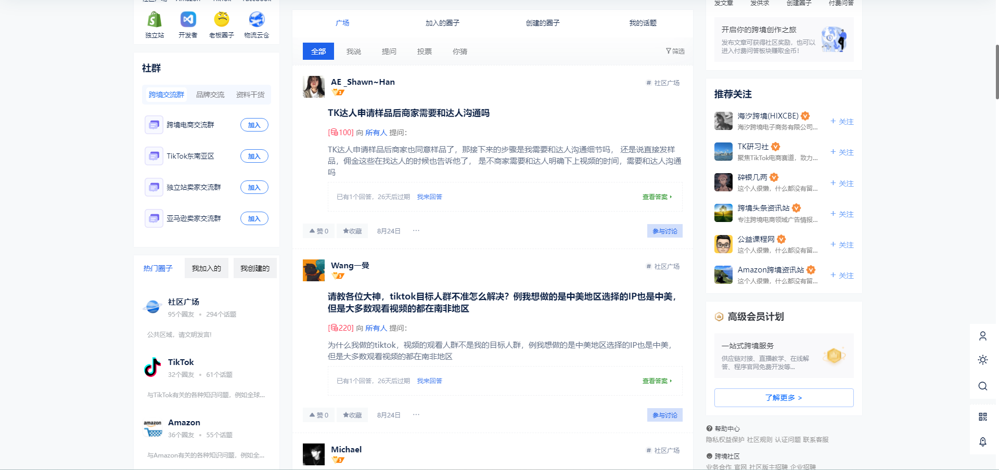Follow TK研习社
999x470 pixels.
842,152
